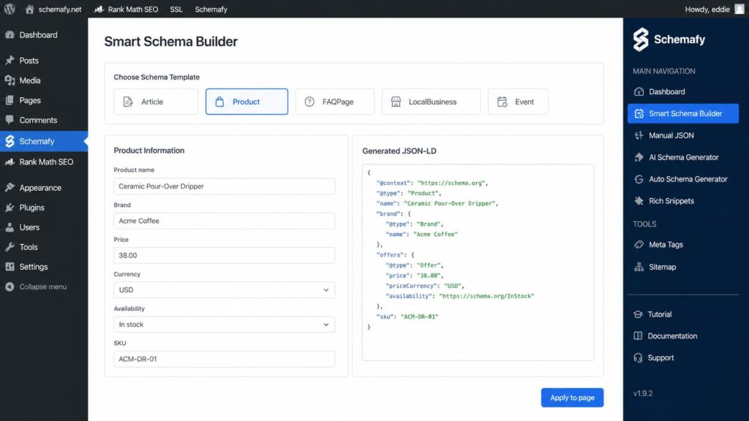Viewport: 749px width, 421px height.
Task: Click the Users person icon
Action: coord(10,227)
